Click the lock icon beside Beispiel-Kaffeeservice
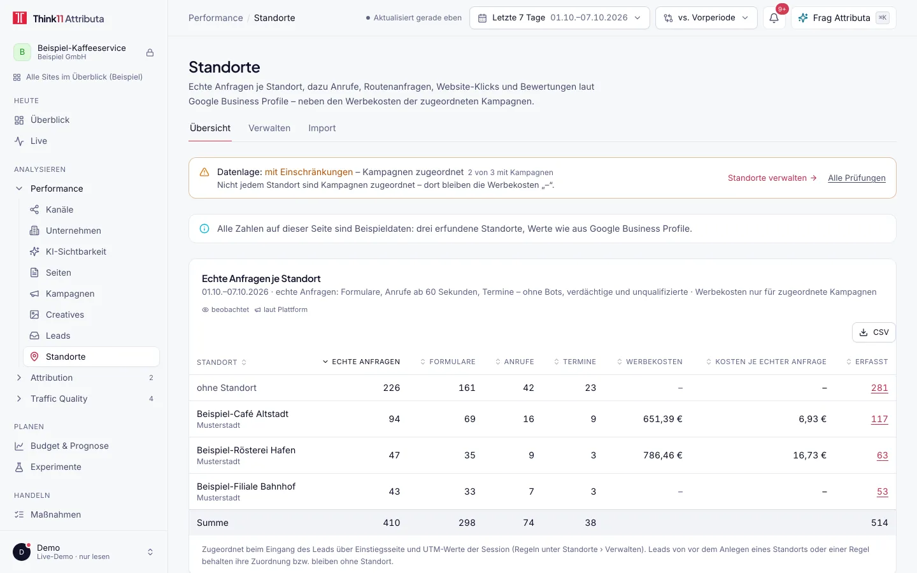 (150, 53)
